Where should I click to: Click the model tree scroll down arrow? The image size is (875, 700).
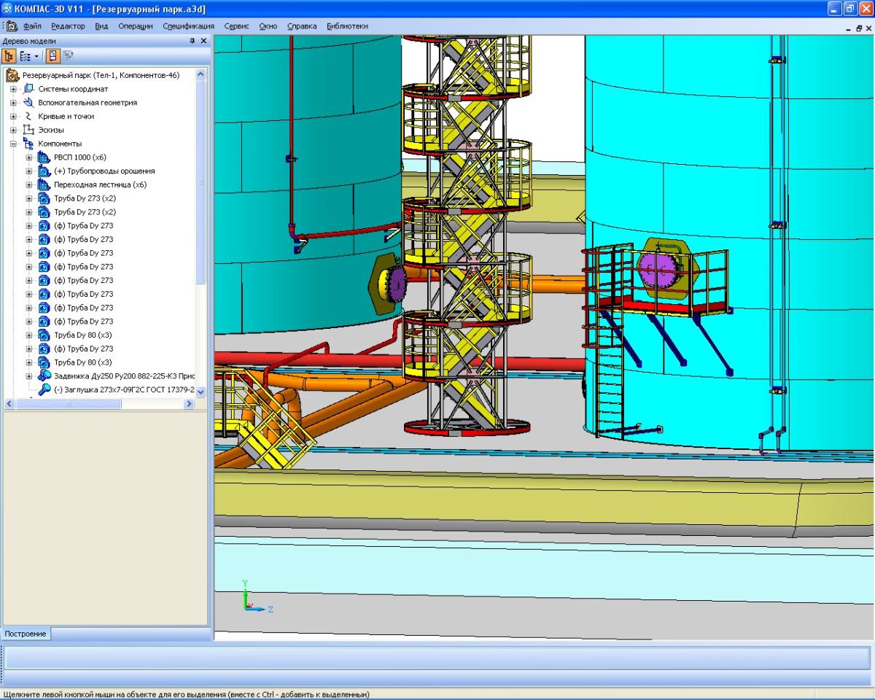201,392
